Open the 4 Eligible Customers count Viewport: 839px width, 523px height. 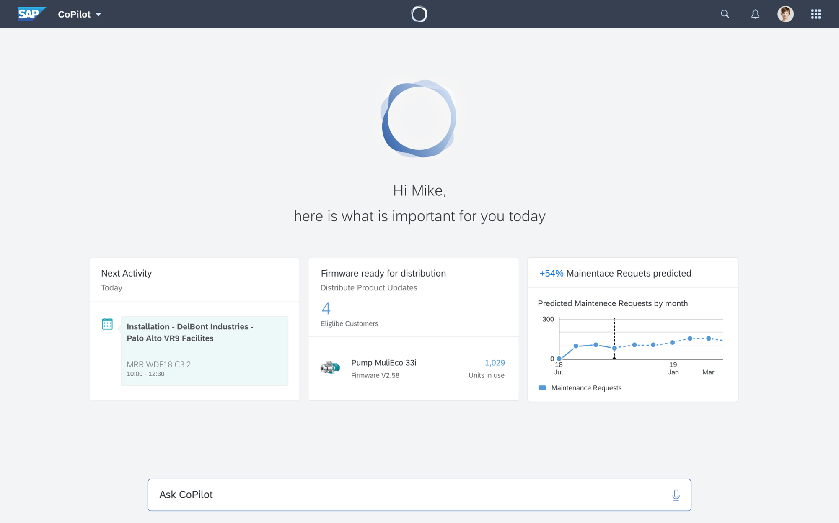tap(326, 308)
